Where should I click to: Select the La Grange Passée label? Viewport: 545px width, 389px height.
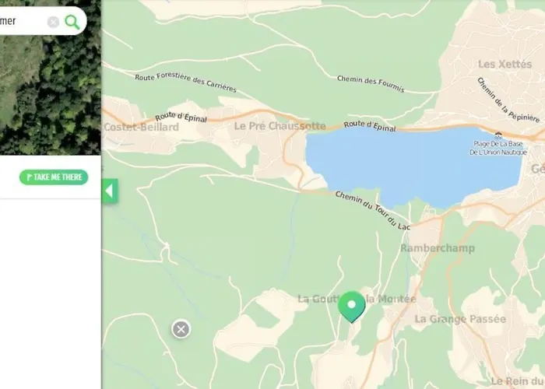click(460, 319)
